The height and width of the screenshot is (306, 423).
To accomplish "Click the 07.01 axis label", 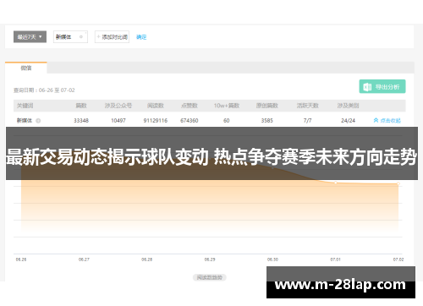I will (336, 260).
